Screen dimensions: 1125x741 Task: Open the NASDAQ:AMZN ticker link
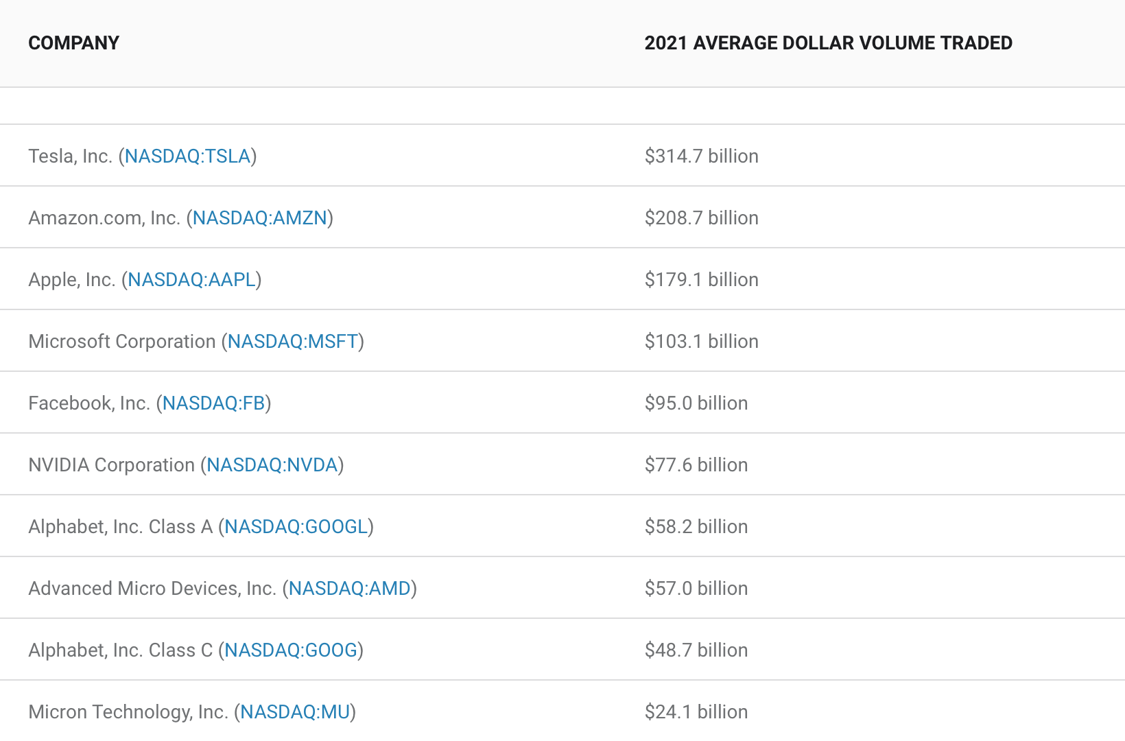260,218
